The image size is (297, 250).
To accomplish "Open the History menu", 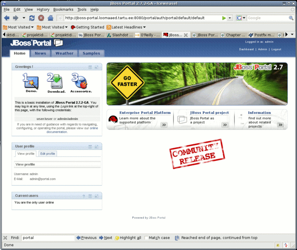I will click(x=43, y=10).
